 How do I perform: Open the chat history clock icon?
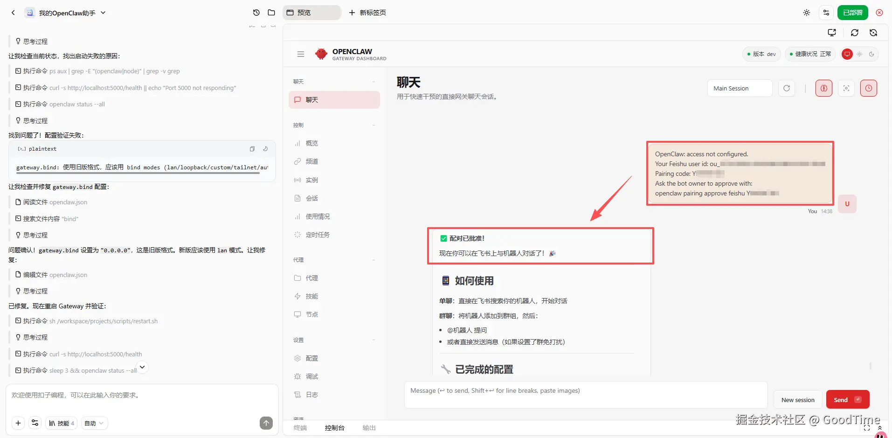[x=256, y=13]
